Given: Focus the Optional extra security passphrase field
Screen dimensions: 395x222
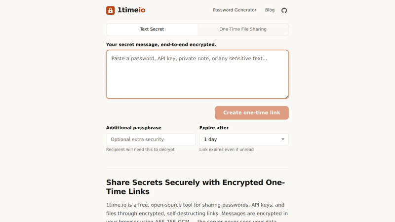Looking at the screenshot, I should click(151, 139).
